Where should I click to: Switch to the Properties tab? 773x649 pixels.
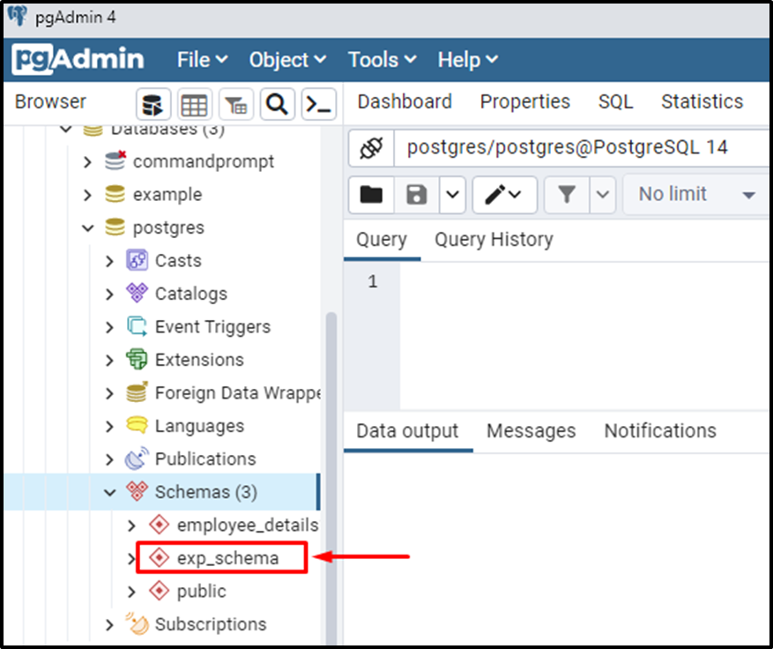pos(525,101)
